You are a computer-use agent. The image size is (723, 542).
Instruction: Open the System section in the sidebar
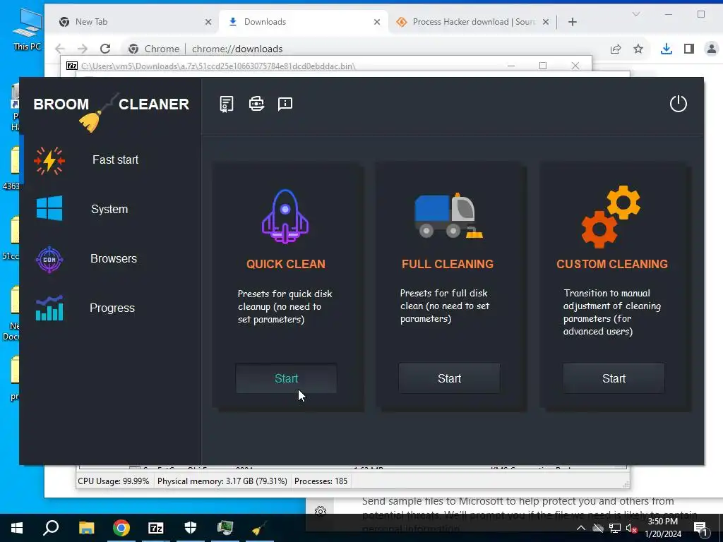[x=109, y=209]
